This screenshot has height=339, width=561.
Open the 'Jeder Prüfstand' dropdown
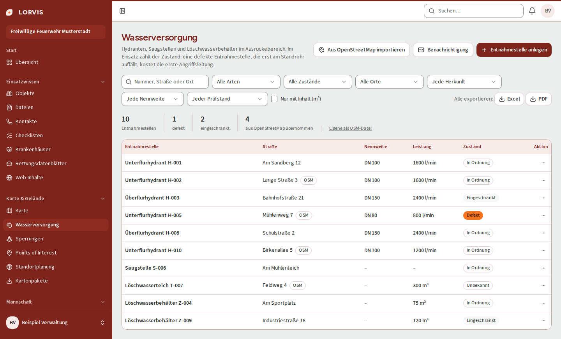click(x=228, y=99)
